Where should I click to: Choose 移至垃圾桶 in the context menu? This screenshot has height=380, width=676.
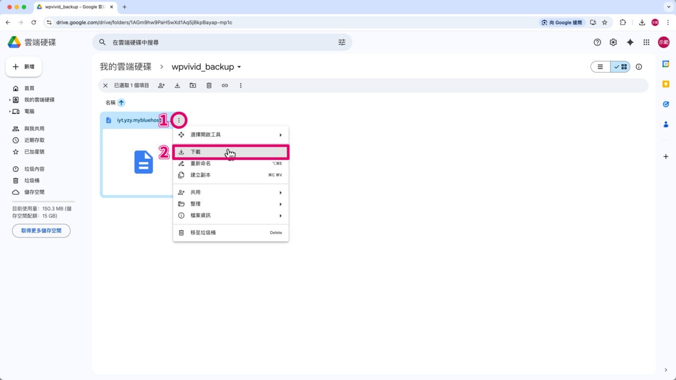[x=231, y=233]
